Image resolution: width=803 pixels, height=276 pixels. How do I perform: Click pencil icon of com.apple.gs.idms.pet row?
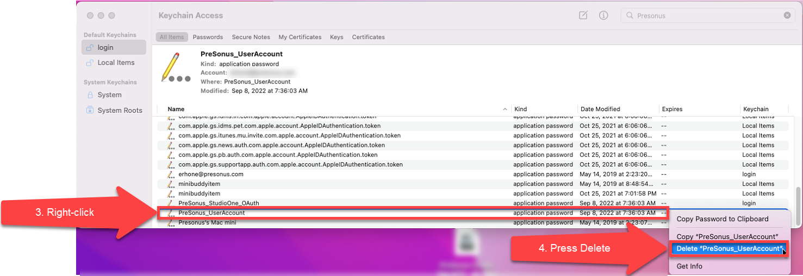click(x=171, y=126)
